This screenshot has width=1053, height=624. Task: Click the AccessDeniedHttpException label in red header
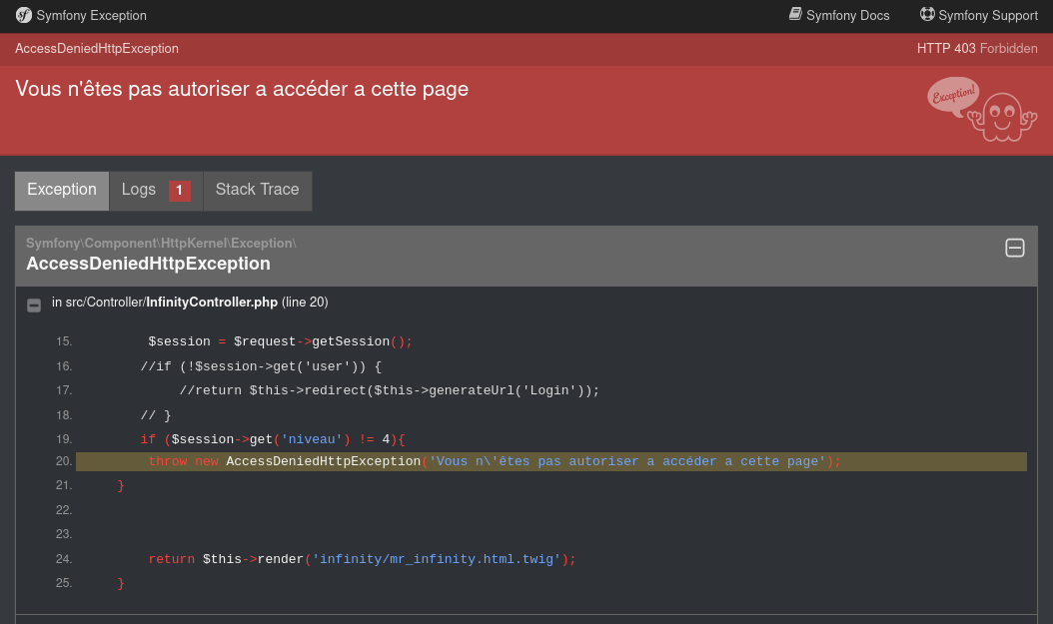96,48
